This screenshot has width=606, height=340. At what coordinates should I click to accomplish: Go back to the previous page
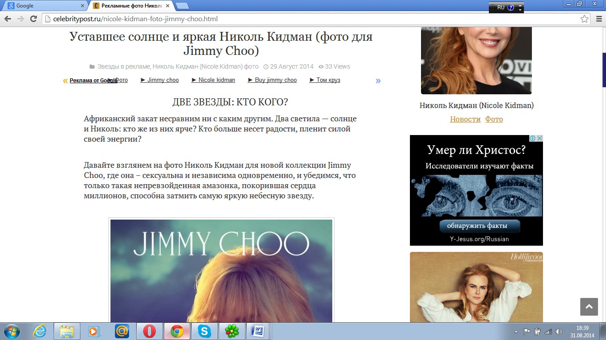[x=8, y=19]
